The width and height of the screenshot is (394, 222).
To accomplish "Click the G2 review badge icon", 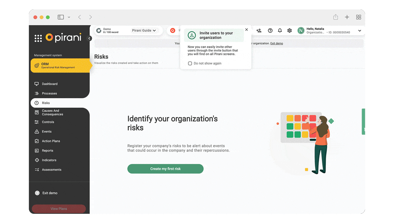I will 173,30.
